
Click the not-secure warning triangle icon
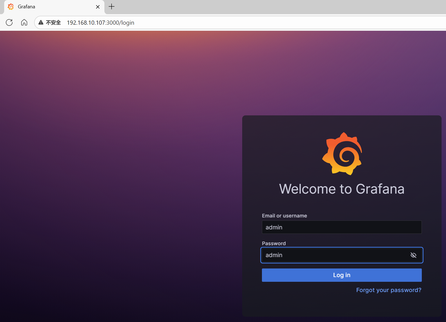tap(41, 22)
